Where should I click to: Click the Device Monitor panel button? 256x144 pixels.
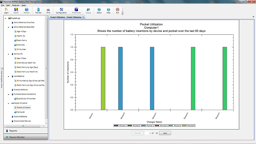pos(26,137)
